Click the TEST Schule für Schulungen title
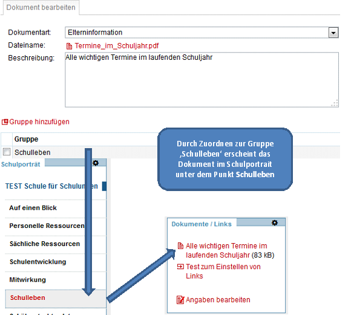This screenshot has width=351, height=315. click(x=51, y=186)
